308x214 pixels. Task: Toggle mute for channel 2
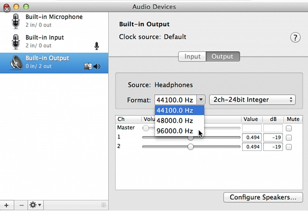pos(289,147)
